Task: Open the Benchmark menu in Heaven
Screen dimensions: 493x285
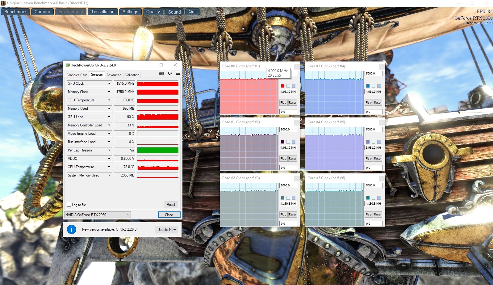Action: [15, 12]
